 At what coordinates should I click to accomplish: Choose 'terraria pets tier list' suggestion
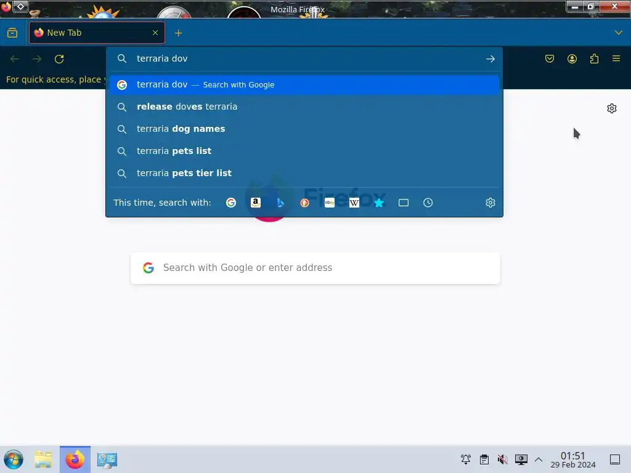click(304, 173)
